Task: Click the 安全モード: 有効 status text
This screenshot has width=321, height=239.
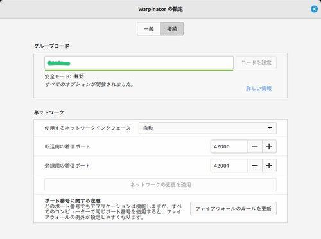Action: pos(64,76)
